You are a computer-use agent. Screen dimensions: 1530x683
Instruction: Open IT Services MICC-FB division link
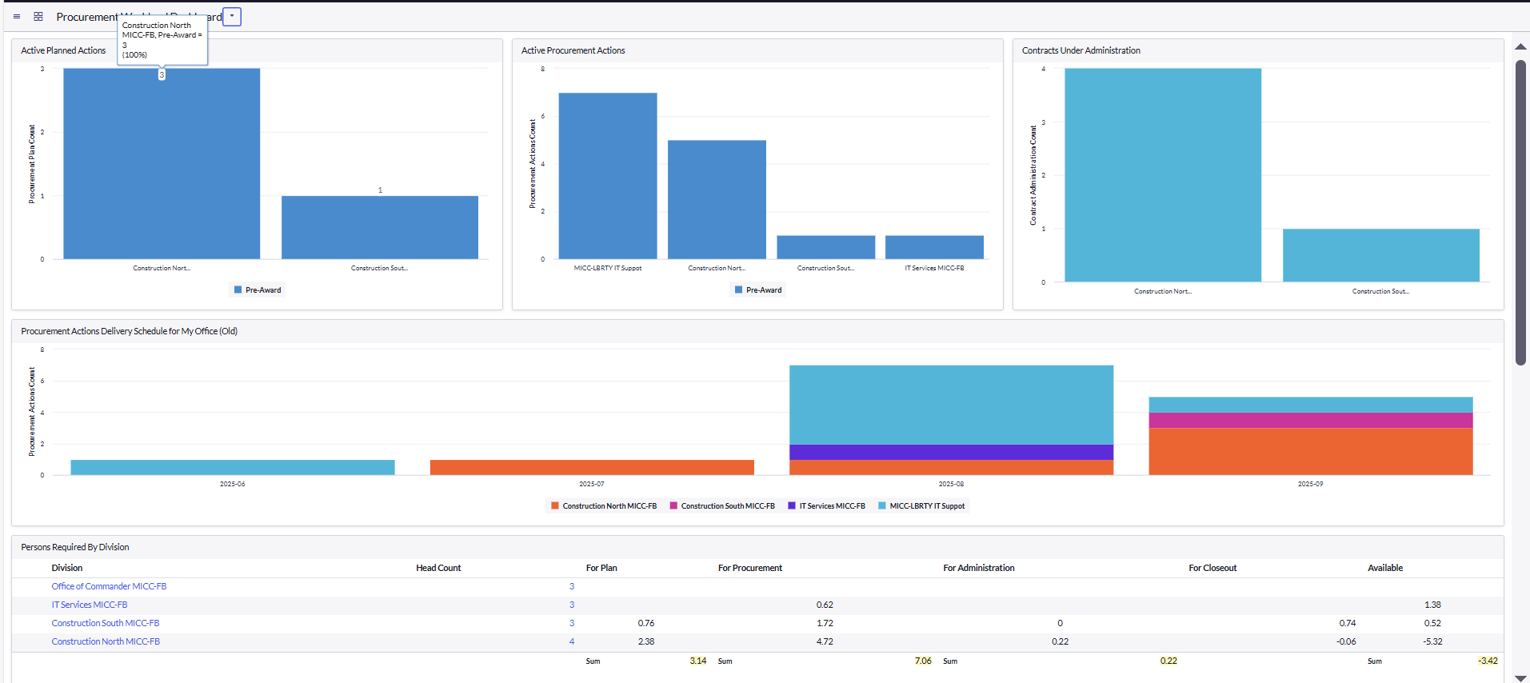click(90, 605)
